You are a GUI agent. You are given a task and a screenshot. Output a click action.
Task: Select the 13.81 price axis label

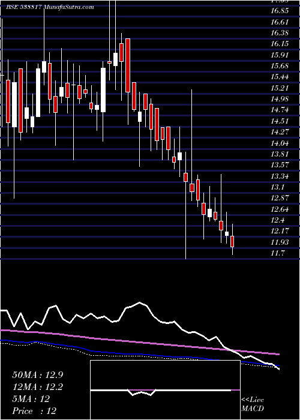[280, 154]
